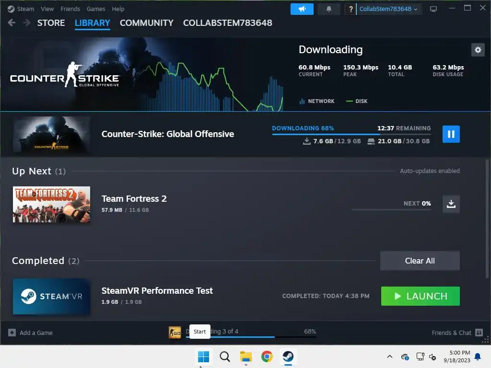
Task: Open the Games menu
Action: (x=96, y=9)
